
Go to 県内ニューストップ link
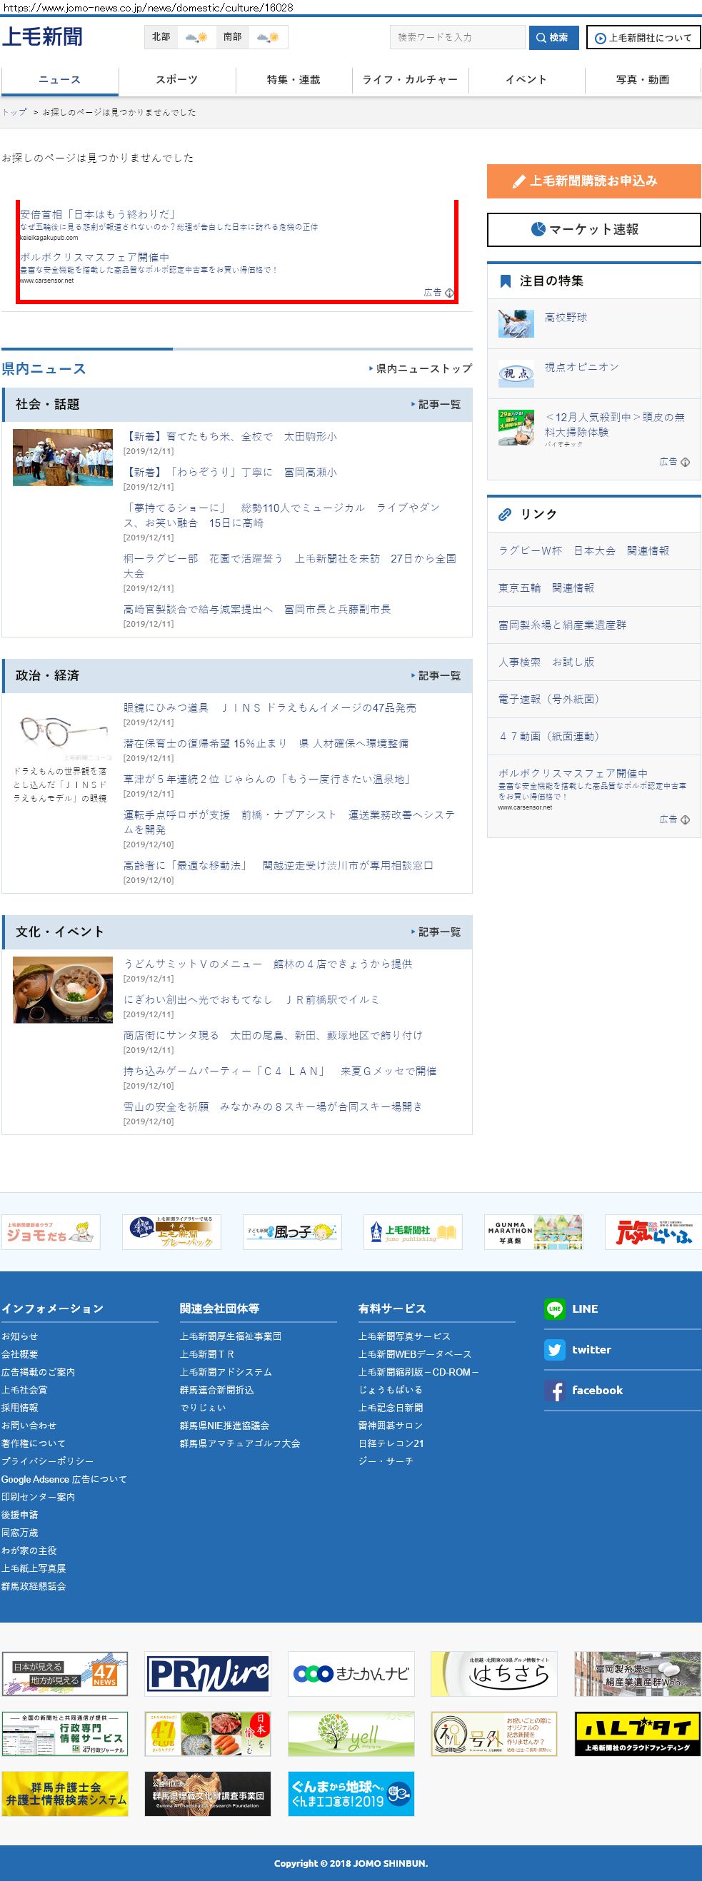click(422, 369)
